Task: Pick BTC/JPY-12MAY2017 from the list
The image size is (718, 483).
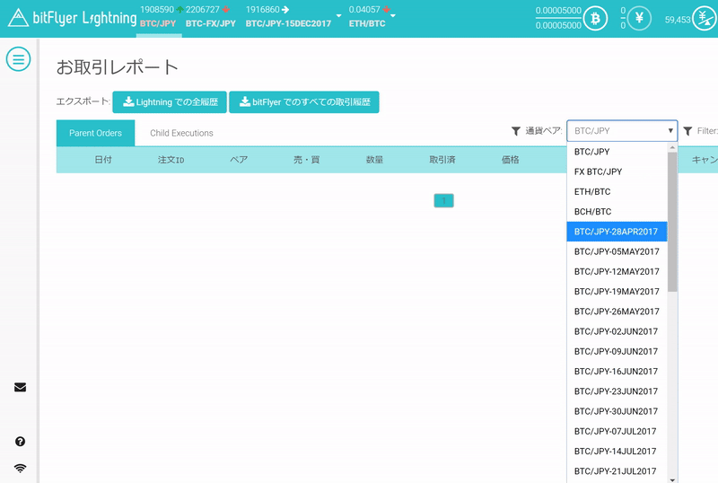Action: 617,272
